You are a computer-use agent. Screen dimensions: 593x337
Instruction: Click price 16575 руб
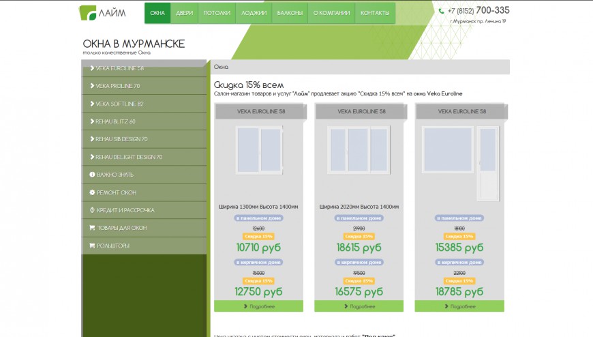[359, 291]
